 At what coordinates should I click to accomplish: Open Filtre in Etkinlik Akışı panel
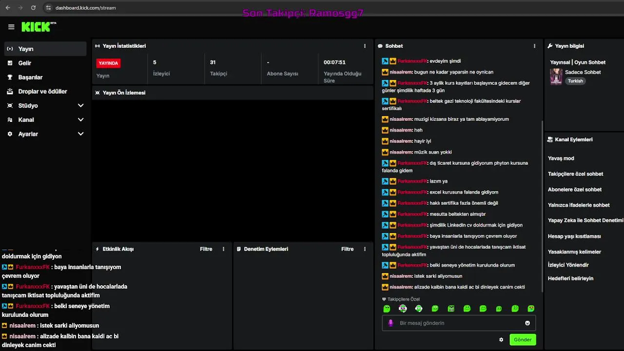coord(206,249)
